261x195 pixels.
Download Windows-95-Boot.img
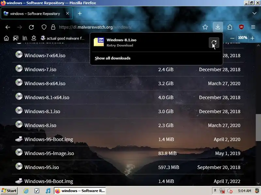(x=49, y=139)
